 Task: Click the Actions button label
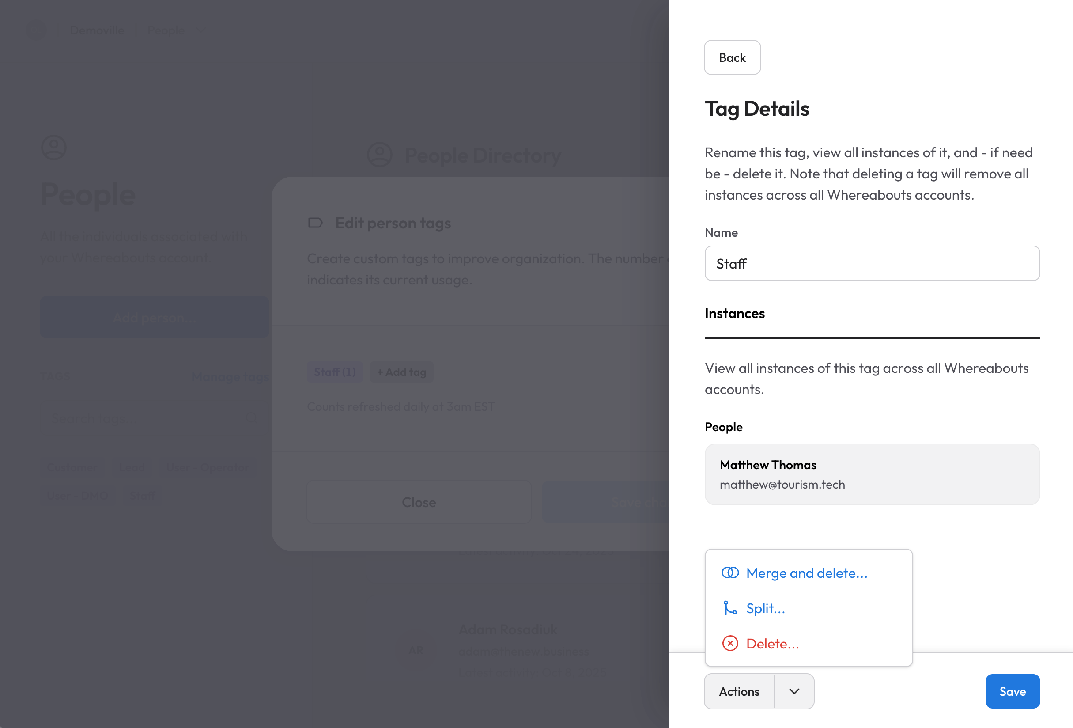coord(739,691)
